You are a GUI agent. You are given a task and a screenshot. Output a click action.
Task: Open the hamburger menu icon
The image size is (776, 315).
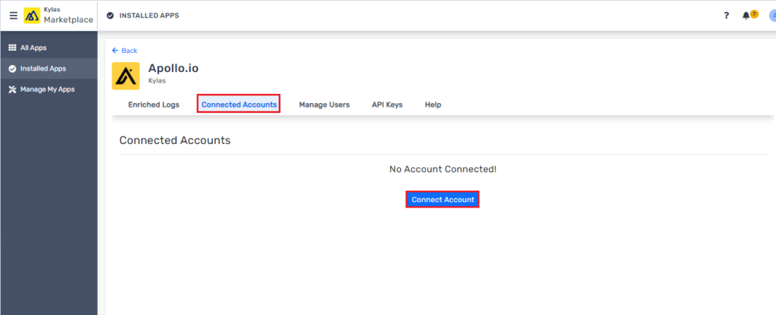point(14,15)
